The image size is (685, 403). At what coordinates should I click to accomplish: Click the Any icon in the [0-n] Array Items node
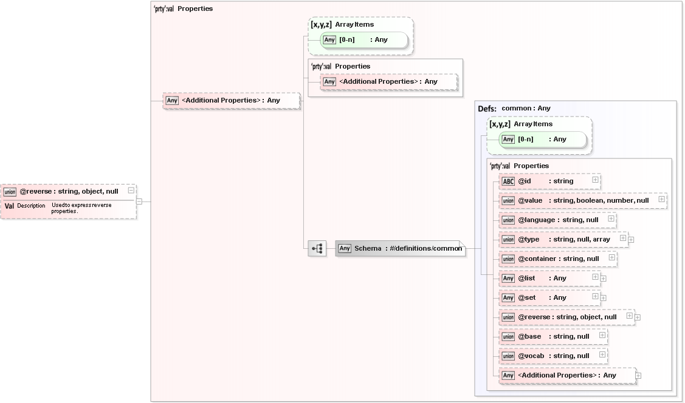point(329,39)
